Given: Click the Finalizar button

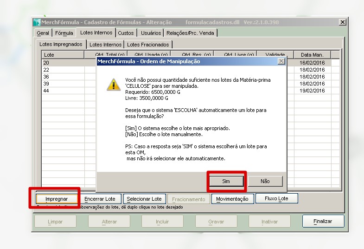Looking at the screenshot, I should [x=323, y=222].
